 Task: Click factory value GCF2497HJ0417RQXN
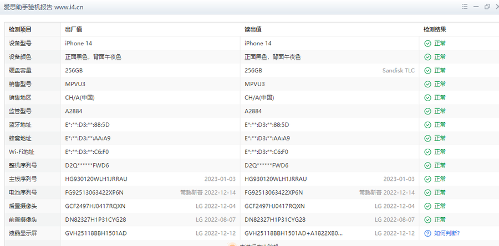click(x=95, y=206)
